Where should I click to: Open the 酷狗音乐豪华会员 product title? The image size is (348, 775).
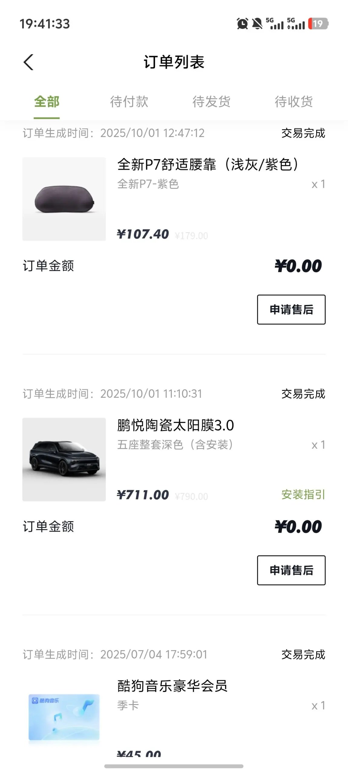point(172,686)
